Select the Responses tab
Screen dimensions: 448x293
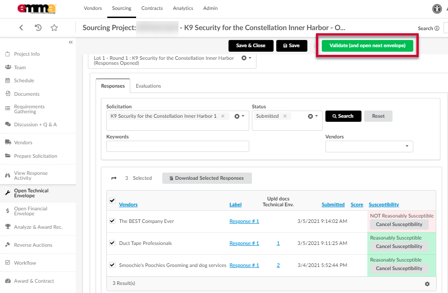(113, 86)
